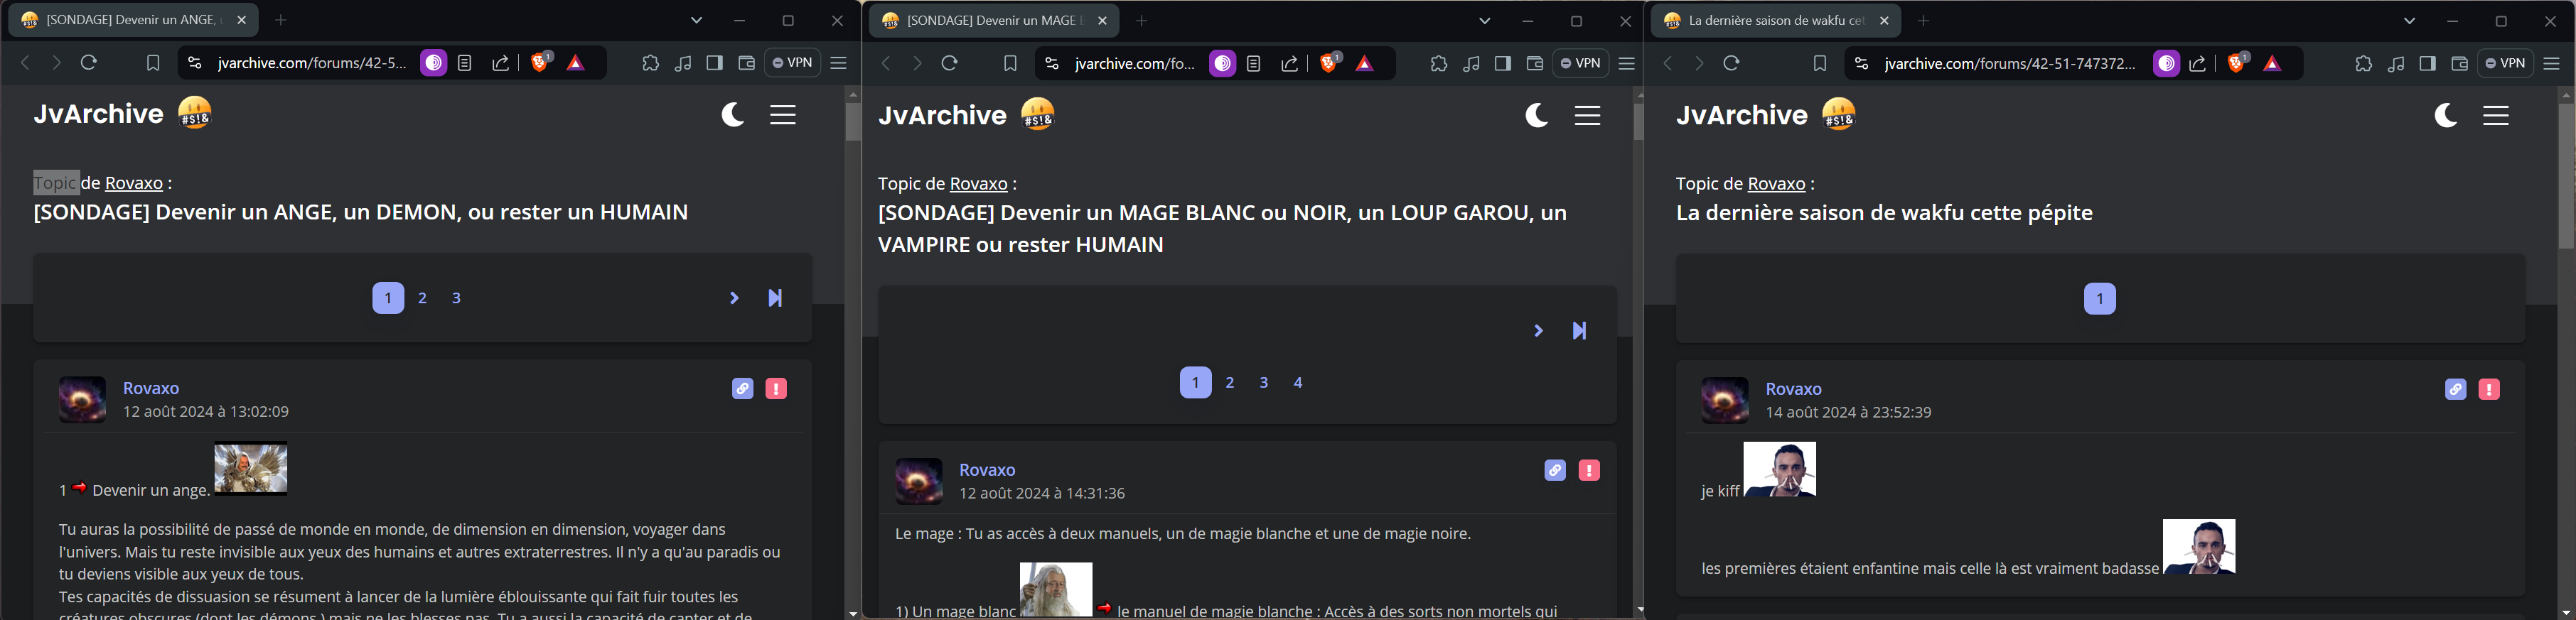The width and height of the screenshot is (2576, 620).
Task: Select the MAGE BLANC topic browser tab
Action: pos(995,20)
